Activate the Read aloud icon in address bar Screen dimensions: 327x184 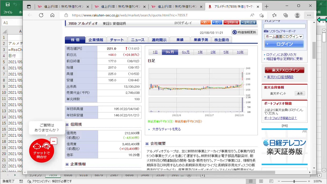pyautogui.click(x=252, y=15)
